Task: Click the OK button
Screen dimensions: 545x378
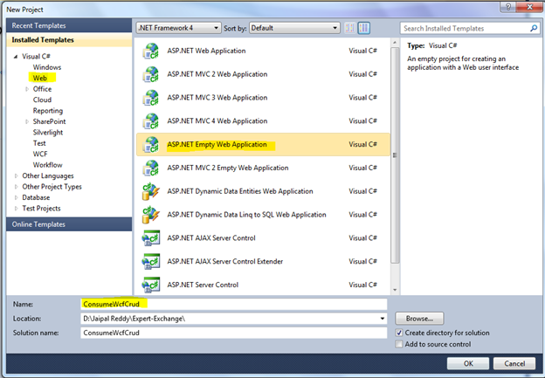Action: tap(468, 363)
